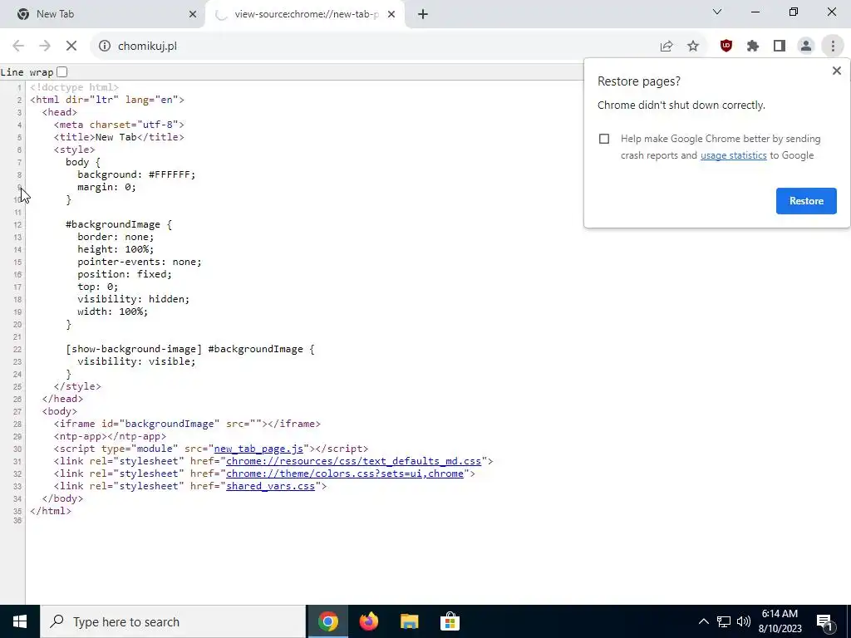This screenshot has width=851, height=638.
Task: Open File Explorer from taskbar
Action: [409, 621]
